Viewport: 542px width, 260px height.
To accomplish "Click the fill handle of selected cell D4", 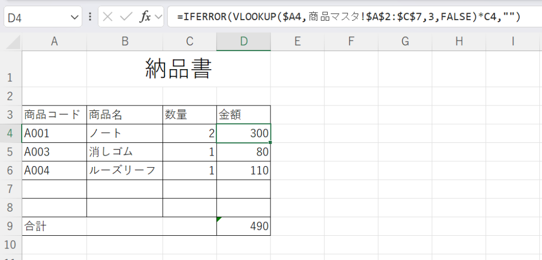I will tap(270, 142).
